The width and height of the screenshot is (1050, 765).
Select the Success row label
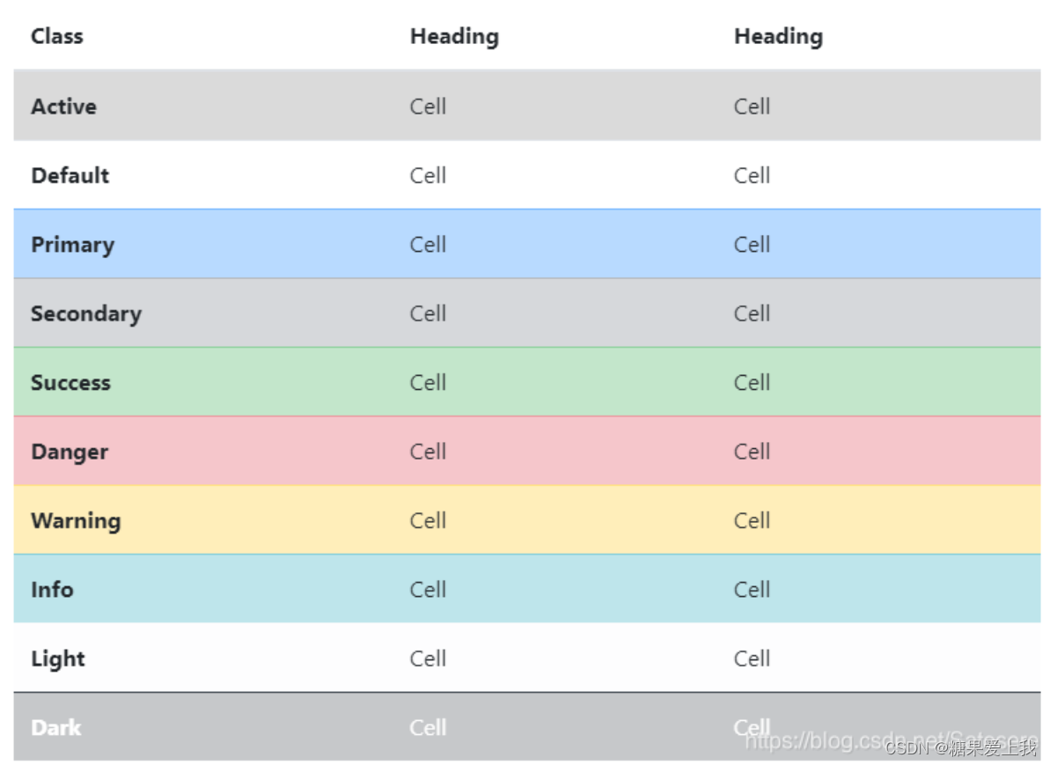pyautogui.click(x=70, y=383)
